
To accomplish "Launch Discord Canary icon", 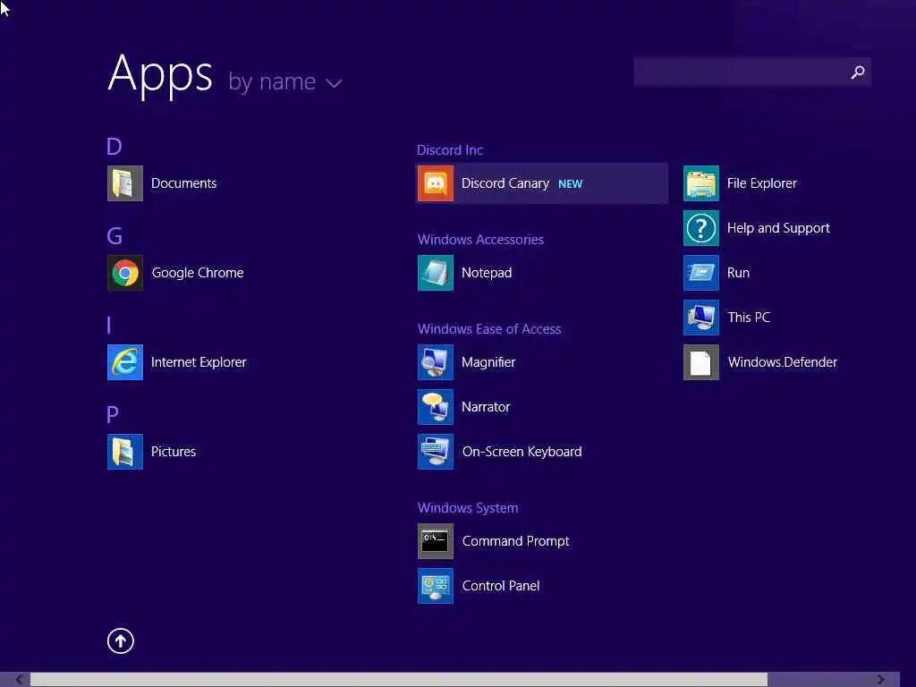I will pos(436,183).
